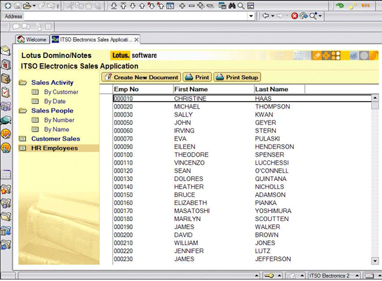Click the Collapse minus icon in toolbar

[x=192, y=5]
